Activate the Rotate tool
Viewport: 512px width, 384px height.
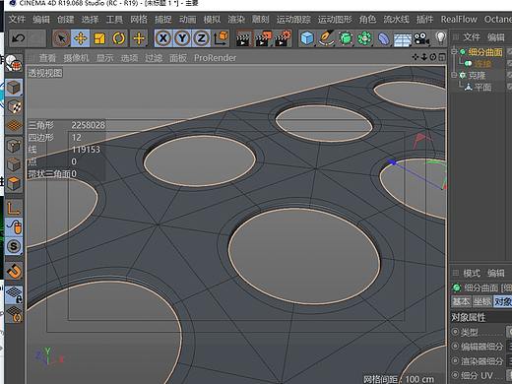(118, 38)
